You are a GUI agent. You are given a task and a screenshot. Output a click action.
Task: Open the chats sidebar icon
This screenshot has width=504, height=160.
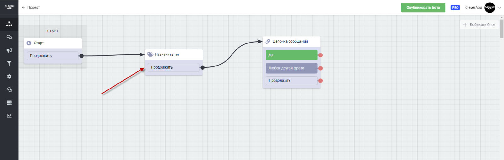9,37
